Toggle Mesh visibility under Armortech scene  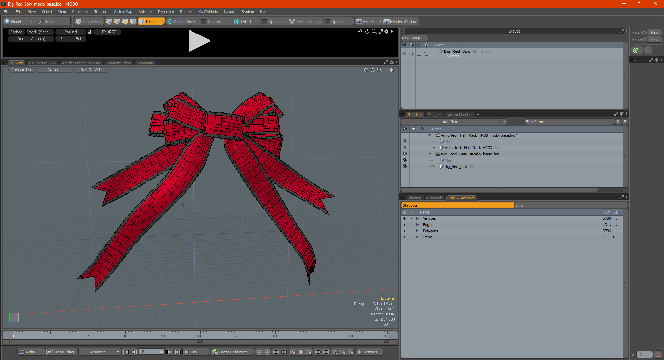[x=405, y=142]
